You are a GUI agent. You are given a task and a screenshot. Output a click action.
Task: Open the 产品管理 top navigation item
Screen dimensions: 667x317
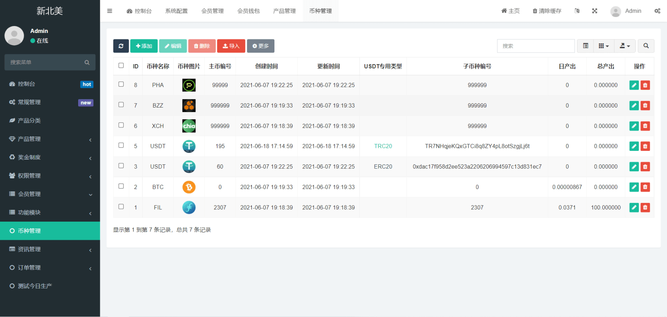284,11
